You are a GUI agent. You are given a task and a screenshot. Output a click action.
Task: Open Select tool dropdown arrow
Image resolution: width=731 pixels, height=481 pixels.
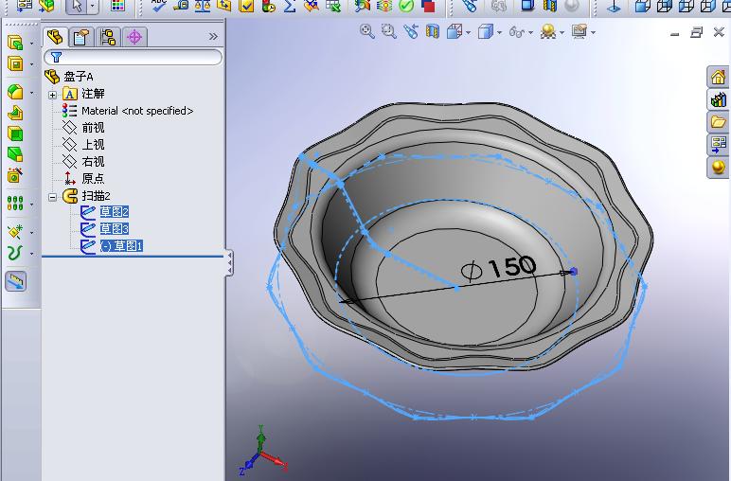click(x=92, y=6)
